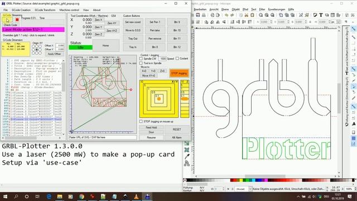Click the Home button
This screenshot has width=357, height=201.
pos(105,46)
